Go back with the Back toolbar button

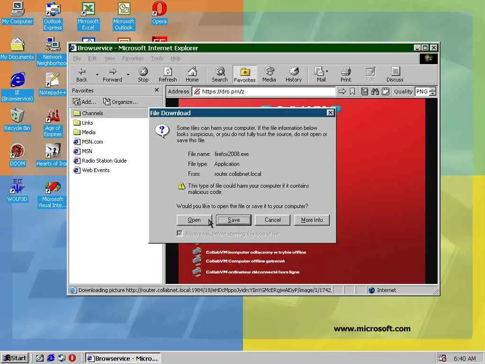pos(81,75)
